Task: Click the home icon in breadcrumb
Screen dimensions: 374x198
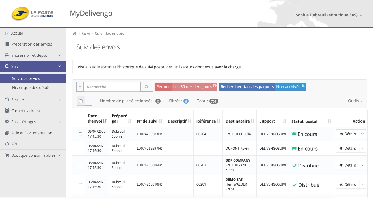Action: tap(75, 34)
